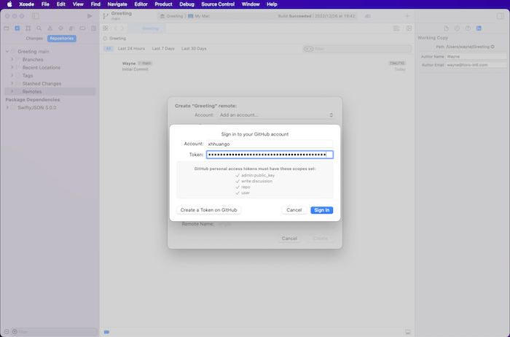
Task: Expand the SwiftyJSON 5.0.0 package
Action: 7,107
